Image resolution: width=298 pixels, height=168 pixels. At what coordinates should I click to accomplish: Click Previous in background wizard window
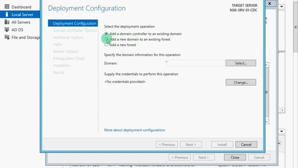[x=180, y=157]
